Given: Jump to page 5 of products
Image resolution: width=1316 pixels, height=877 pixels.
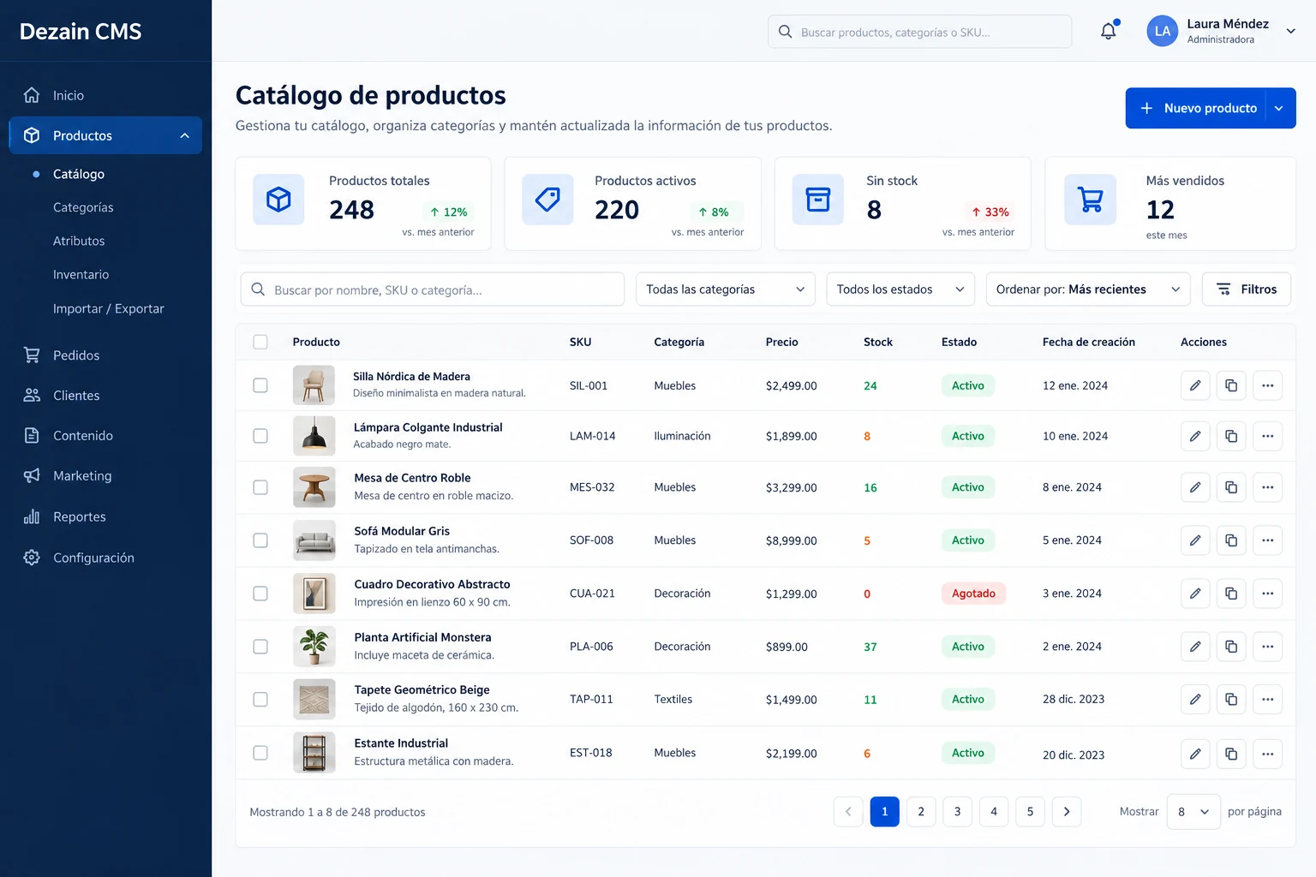Looking at the screenshot, I should (1030, 812).
